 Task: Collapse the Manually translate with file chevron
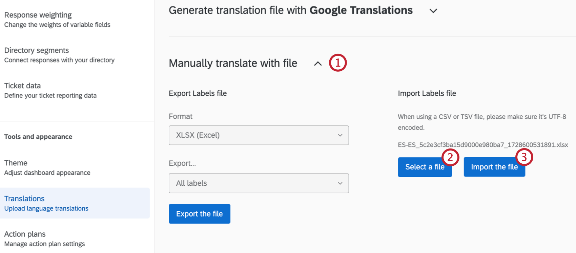pos(317,64)
